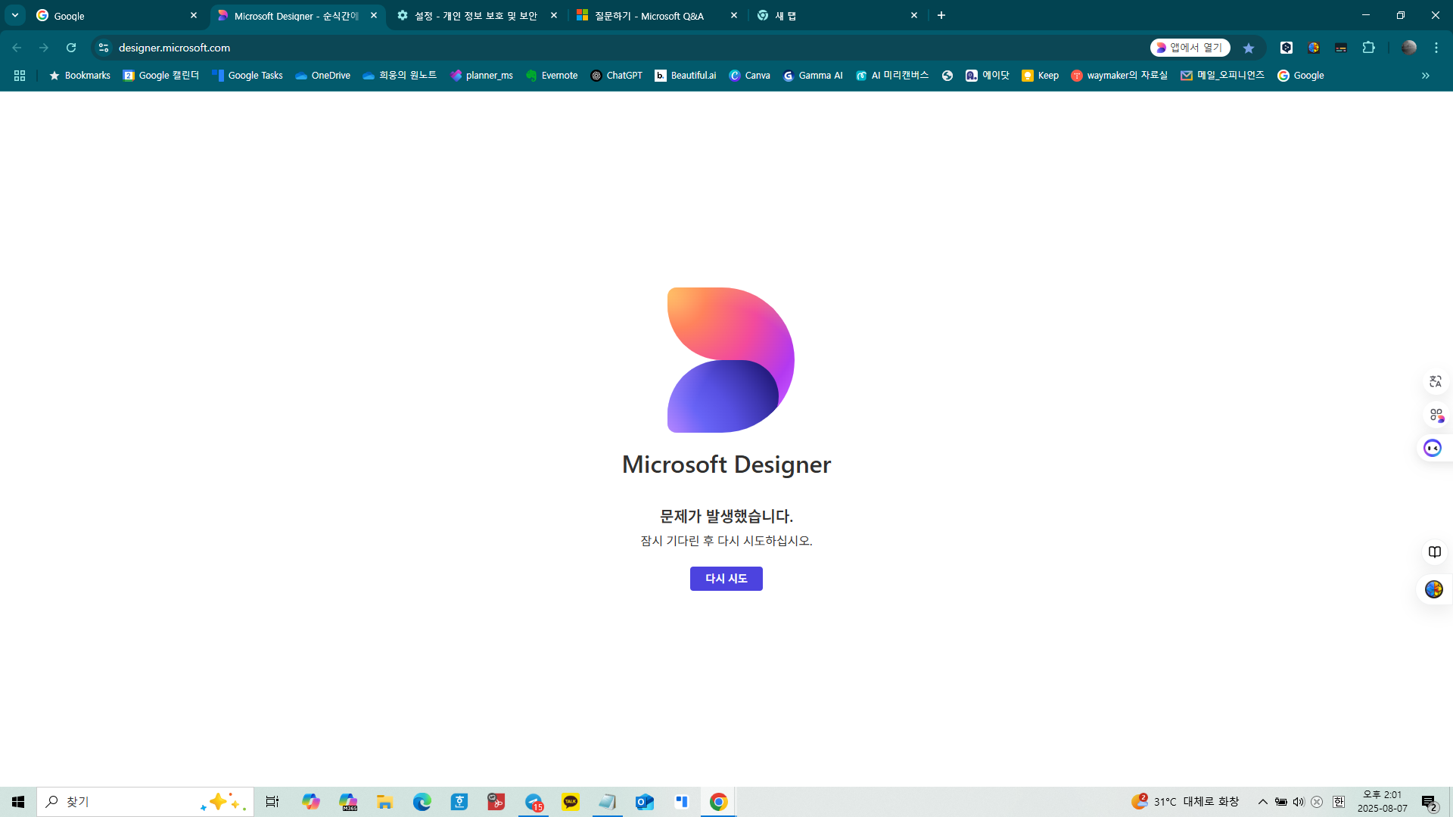Launch Copilot from the taskbar
1453x817 pixels.
point(310,802)
